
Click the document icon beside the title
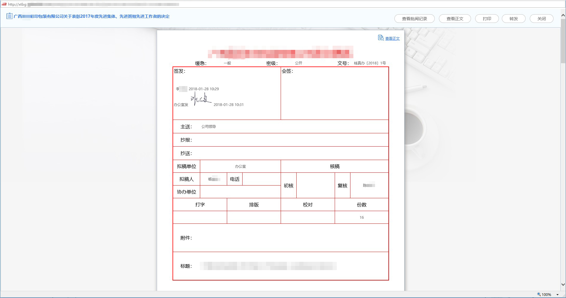click(9, 16)
